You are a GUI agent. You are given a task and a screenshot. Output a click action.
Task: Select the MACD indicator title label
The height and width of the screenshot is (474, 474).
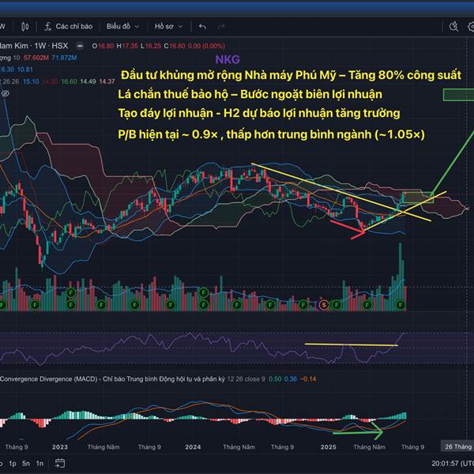[112, 378]
